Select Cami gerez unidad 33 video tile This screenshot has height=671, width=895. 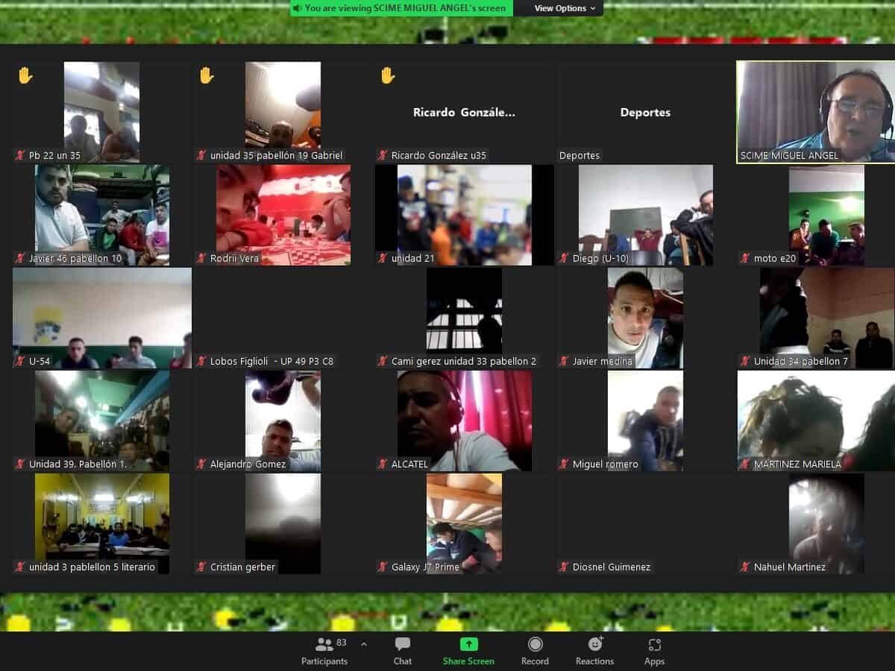[x=465, y=318]
